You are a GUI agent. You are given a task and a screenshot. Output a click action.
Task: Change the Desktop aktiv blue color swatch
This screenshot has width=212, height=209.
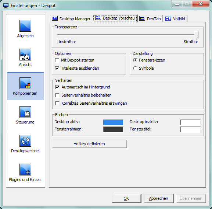pos(113,122)
